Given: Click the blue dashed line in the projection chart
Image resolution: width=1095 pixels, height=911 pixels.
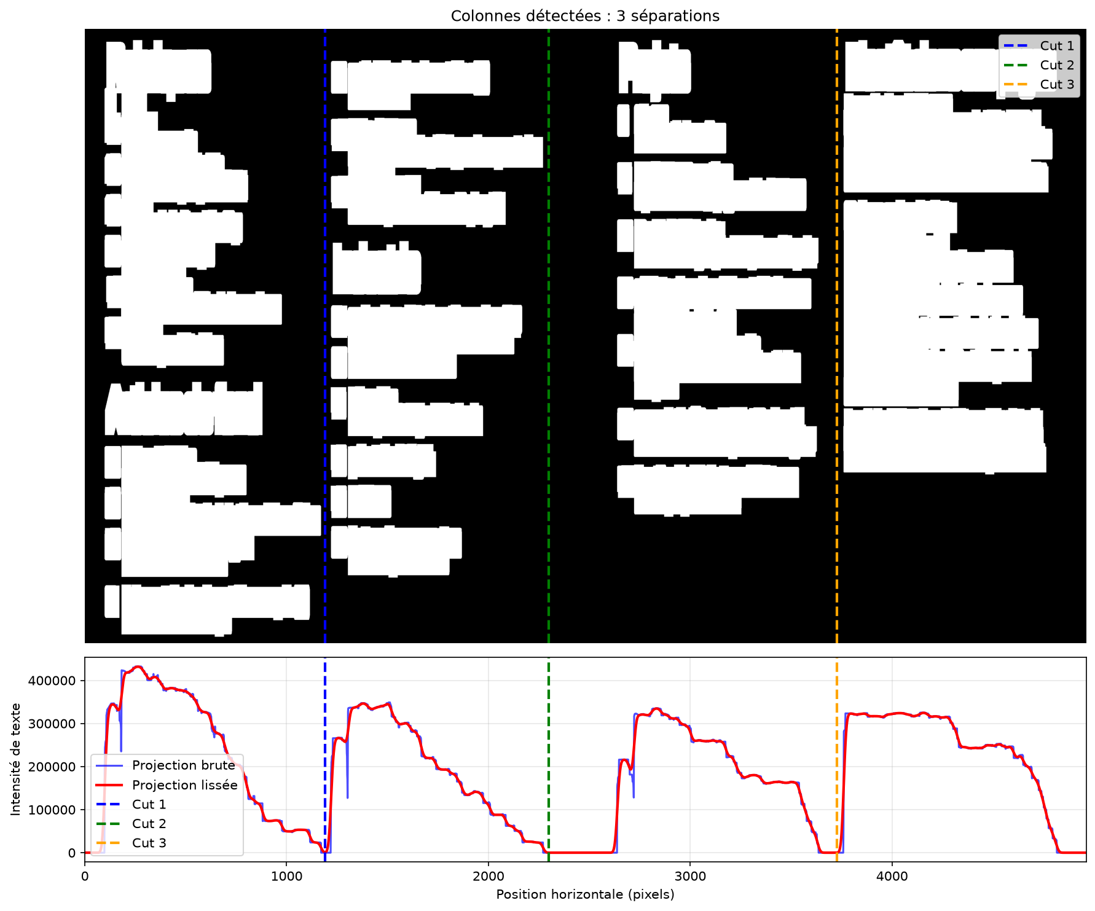Looking at the screenshot, I should click(325, 760).
